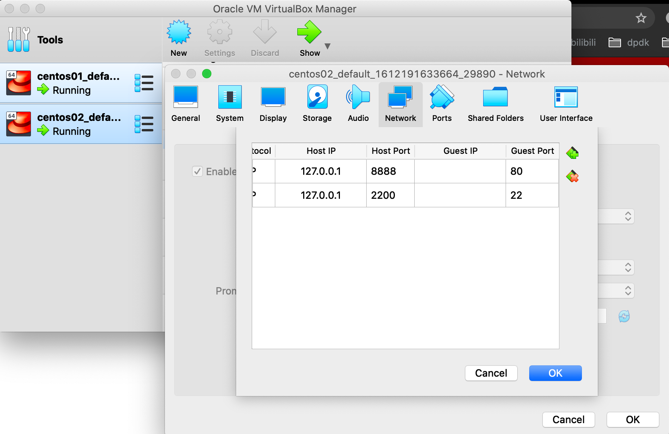Open the Ports settings tab

[x=442, y=104]
